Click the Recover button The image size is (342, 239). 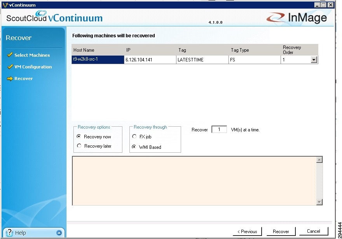pos(281,231)
